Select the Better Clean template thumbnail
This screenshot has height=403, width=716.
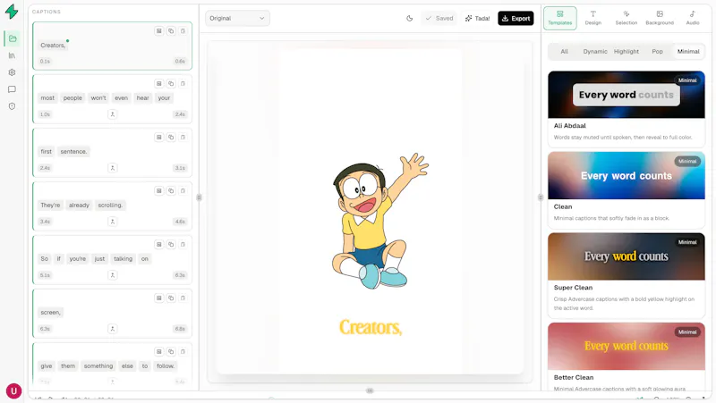click(626, 346)
